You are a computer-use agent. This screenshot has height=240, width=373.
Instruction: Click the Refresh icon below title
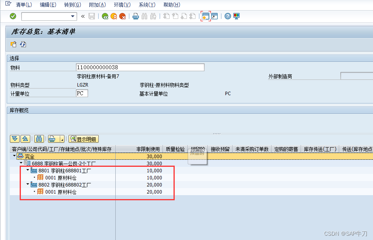(23, 44)
